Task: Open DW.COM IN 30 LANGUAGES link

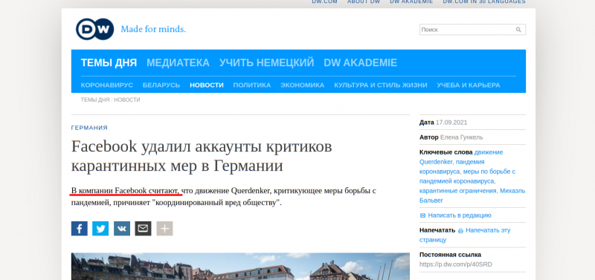Action: click(x=484, y=1)
